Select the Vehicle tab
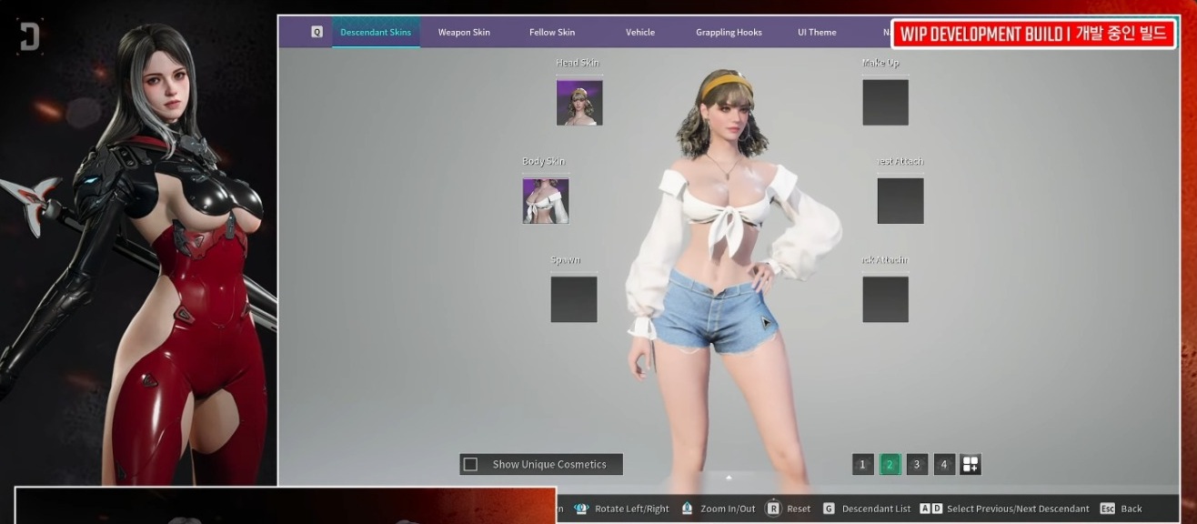 pos(640,32)
